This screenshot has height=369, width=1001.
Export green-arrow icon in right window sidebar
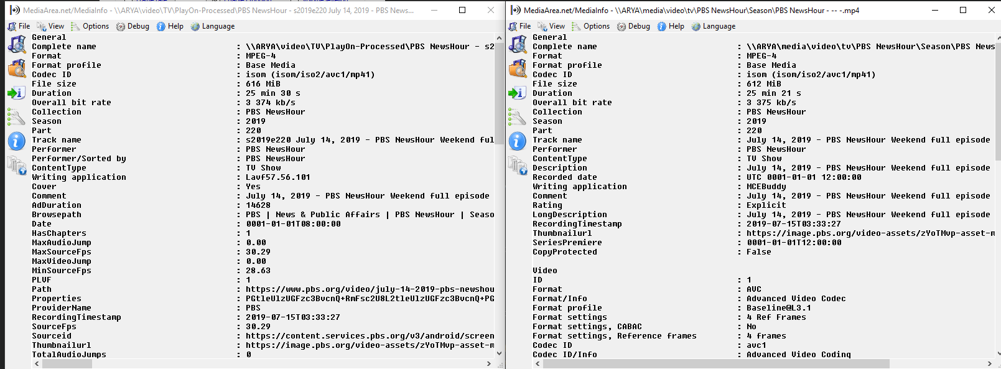(517, 93)
